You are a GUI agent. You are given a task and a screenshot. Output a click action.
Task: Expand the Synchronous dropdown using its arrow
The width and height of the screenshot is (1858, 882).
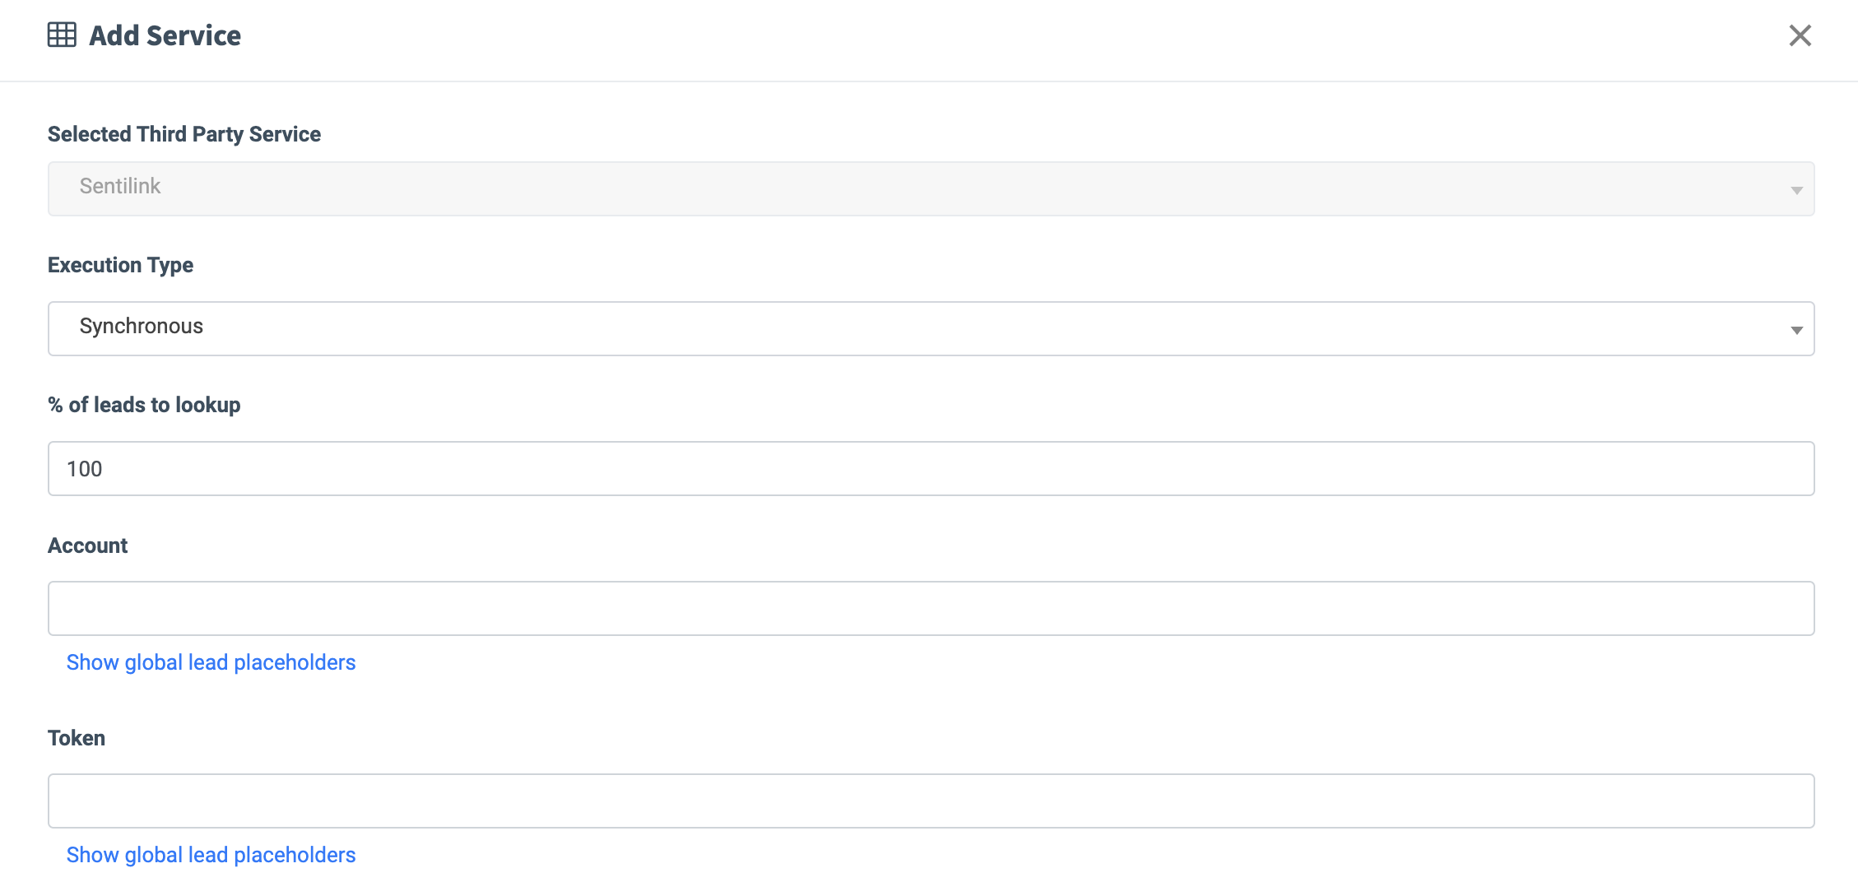(x=1796, y=330)
